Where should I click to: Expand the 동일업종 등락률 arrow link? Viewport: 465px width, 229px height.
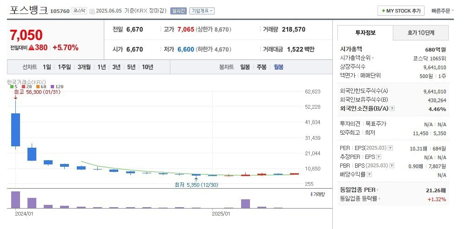coord(379,199)
